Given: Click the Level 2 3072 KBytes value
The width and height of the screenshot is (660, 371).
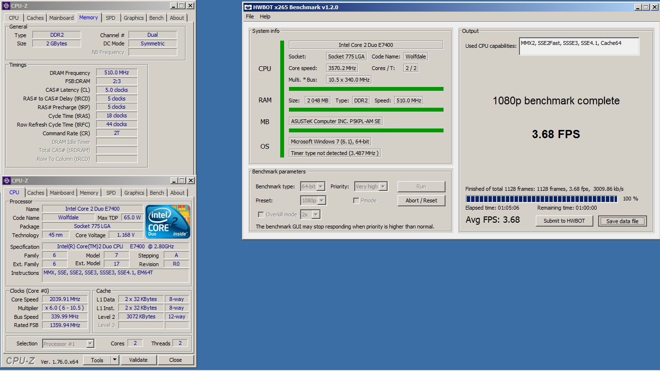Looking at the screenshot, I should click(x=141, y=317).
